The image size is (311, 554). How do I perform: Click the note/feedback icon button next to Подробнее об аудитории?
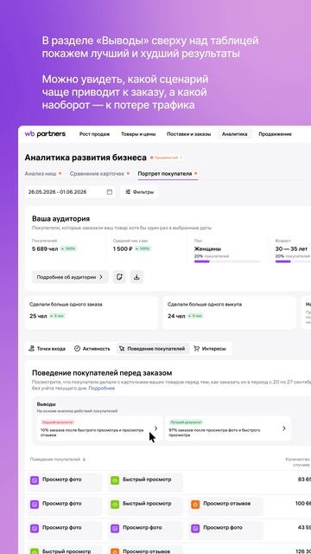coord(119,277)
